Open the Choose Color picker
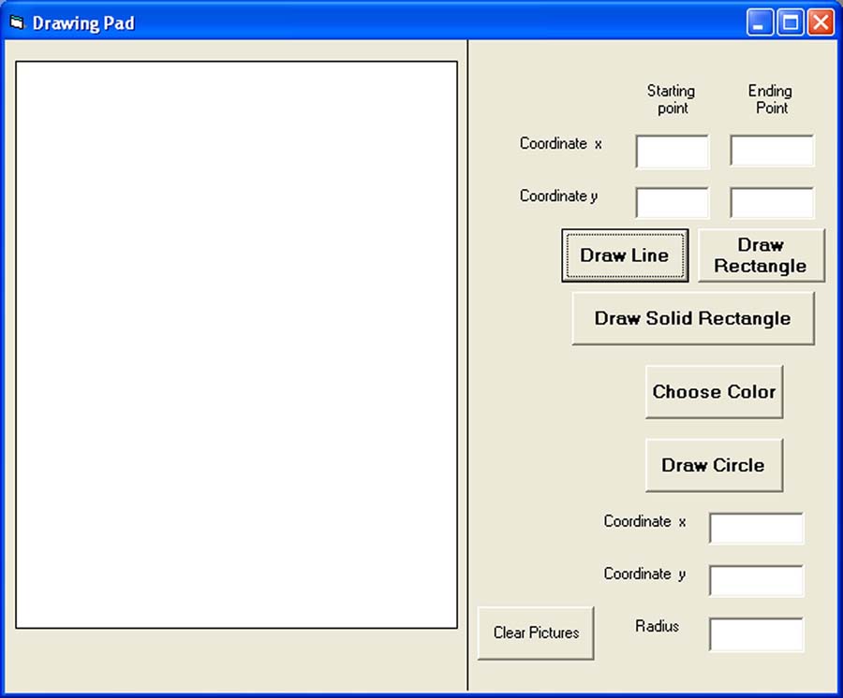This screenshot has width=843, height=698. [715, 392]
